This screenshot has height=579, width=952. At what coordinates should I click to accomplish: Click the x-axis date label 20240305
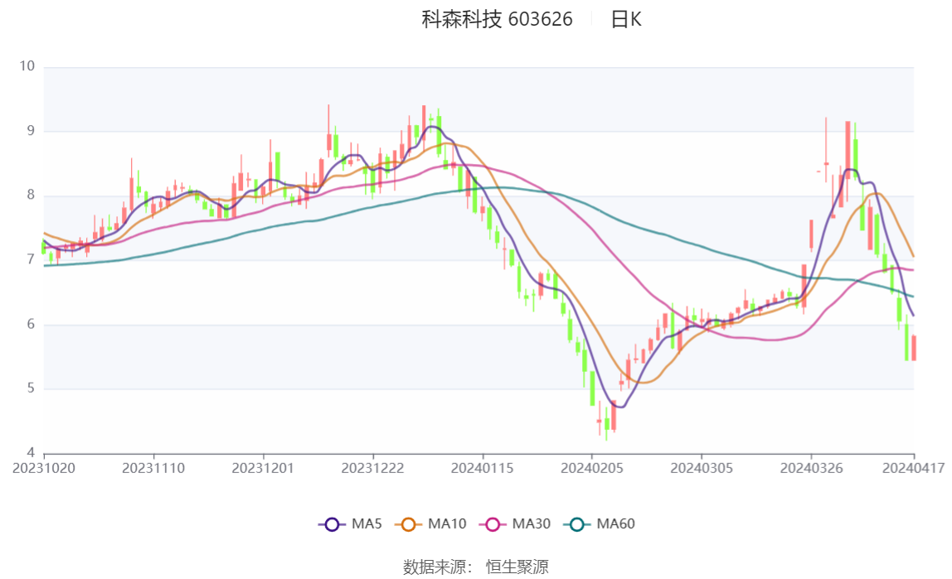click(x=702, y=469)
